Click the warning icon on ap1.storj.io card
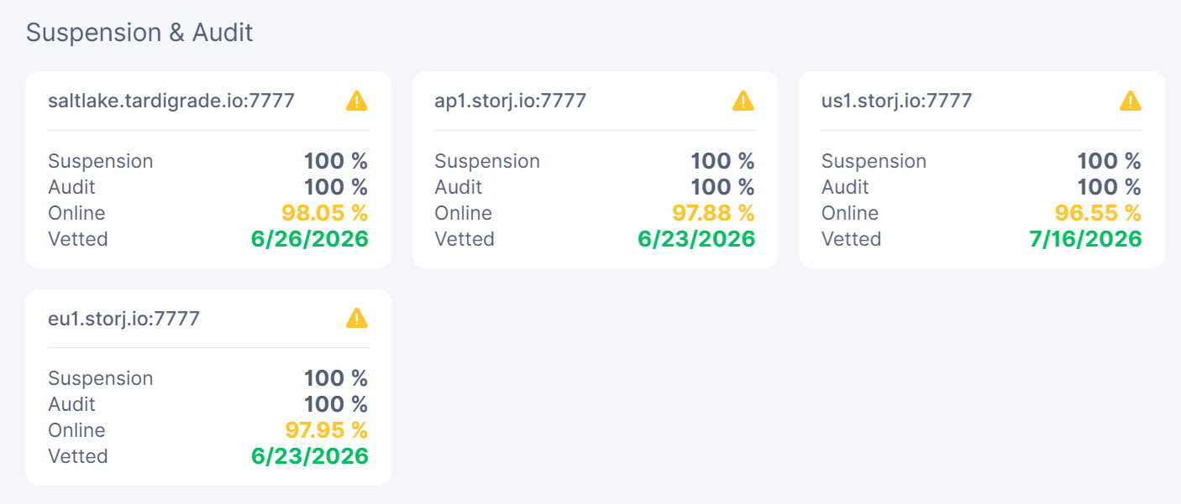Screen dimensions: 1181x504 (743, 101)
